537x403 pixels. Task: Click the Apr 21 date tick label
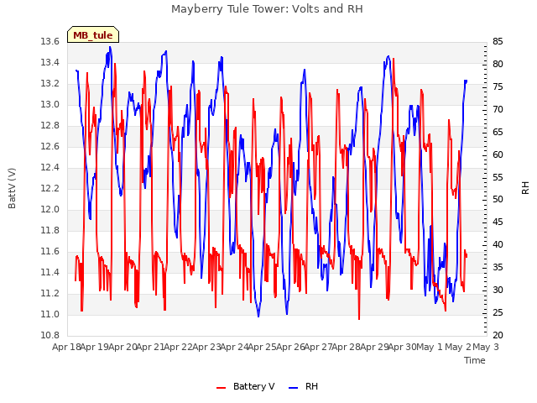[150, 347]
